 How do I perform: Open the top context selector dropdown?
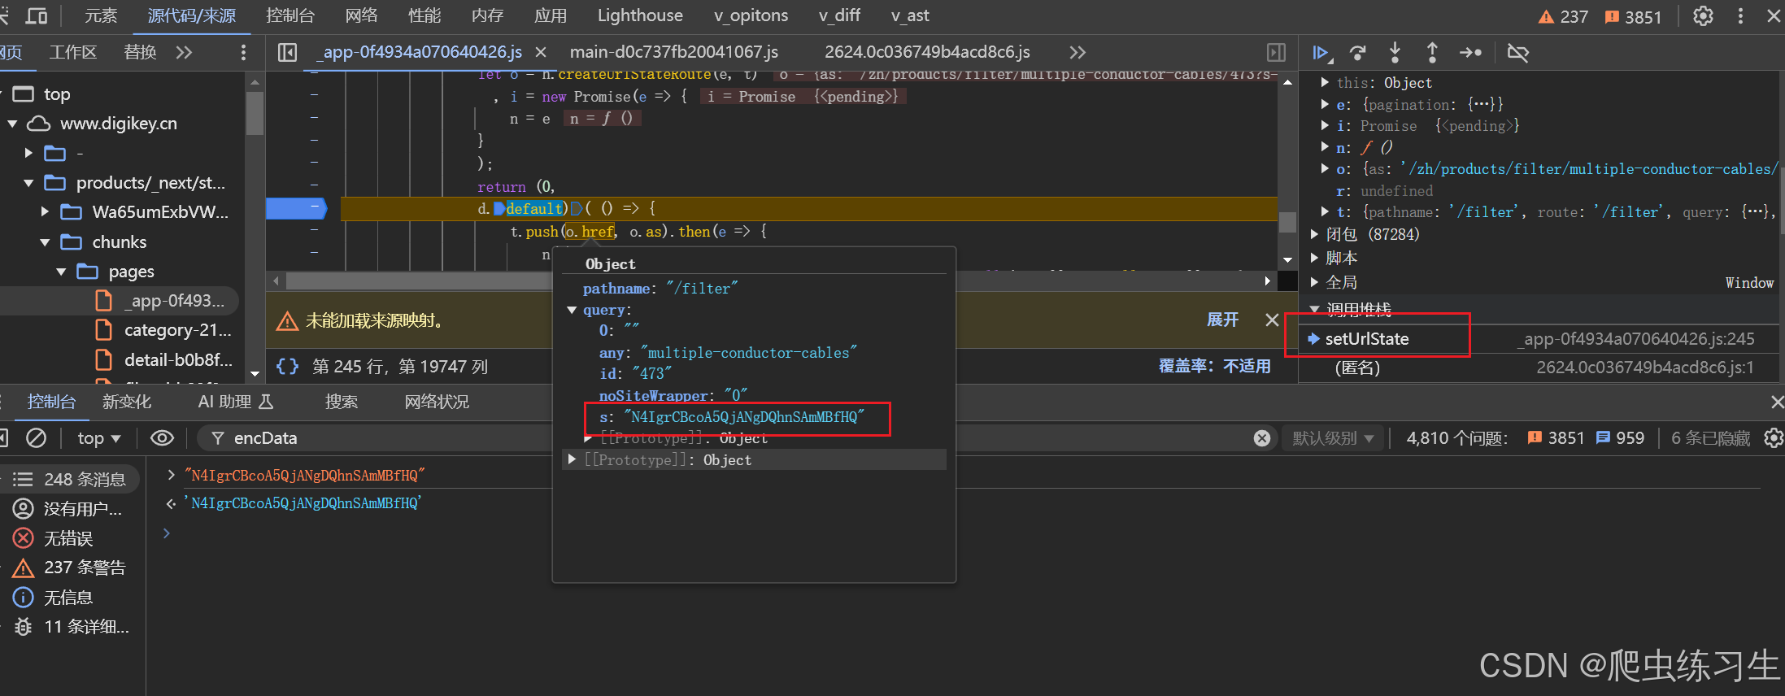coord(98,438)
